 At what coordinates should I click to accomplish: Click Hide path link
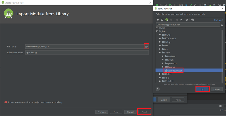[219, 20]
